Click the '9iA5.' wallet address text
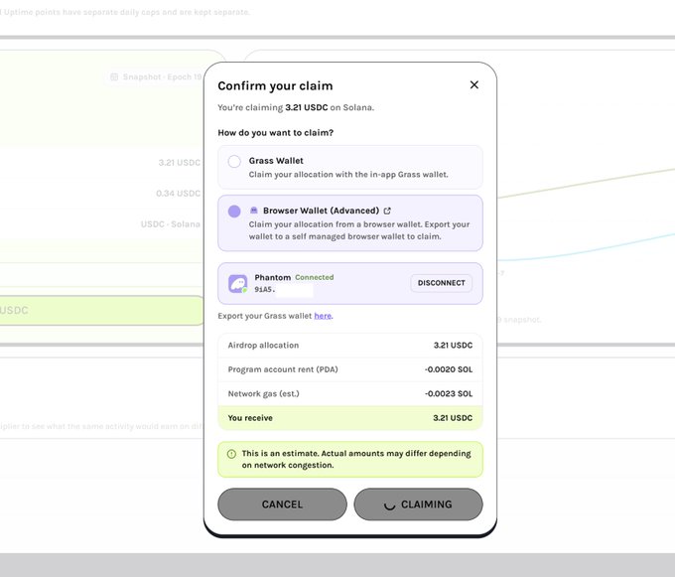This screenshot has width=675, height=577. point(264,289)
